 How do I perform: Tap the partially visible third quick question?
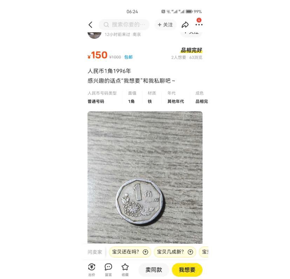(x=203, y=252)
